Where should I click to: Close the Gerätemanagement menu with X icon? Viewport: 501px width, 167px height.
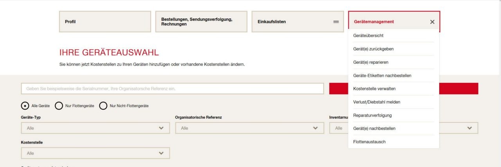[x=432, y=22]
